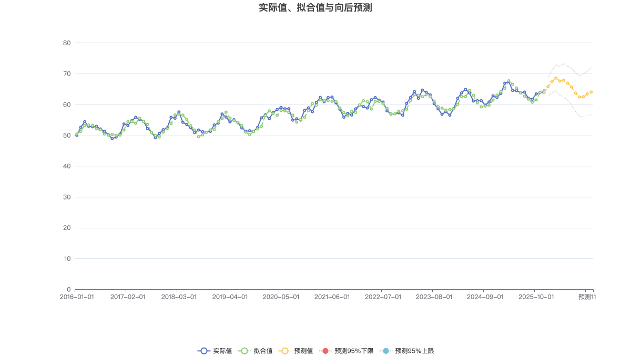
Task: Click the y-axis value 0
Action: point(69,290)
